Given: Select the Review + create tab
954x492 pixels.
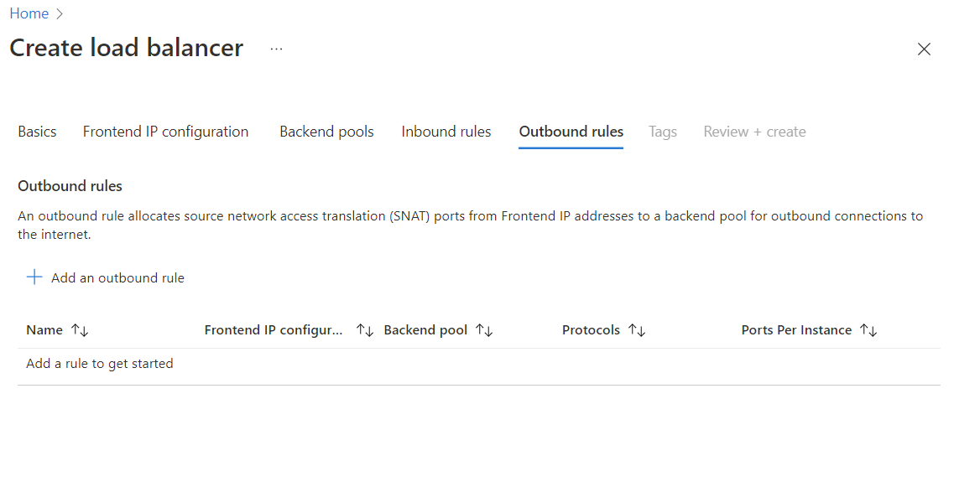Looking at the screenshot, I should click(x=753, y=132).
